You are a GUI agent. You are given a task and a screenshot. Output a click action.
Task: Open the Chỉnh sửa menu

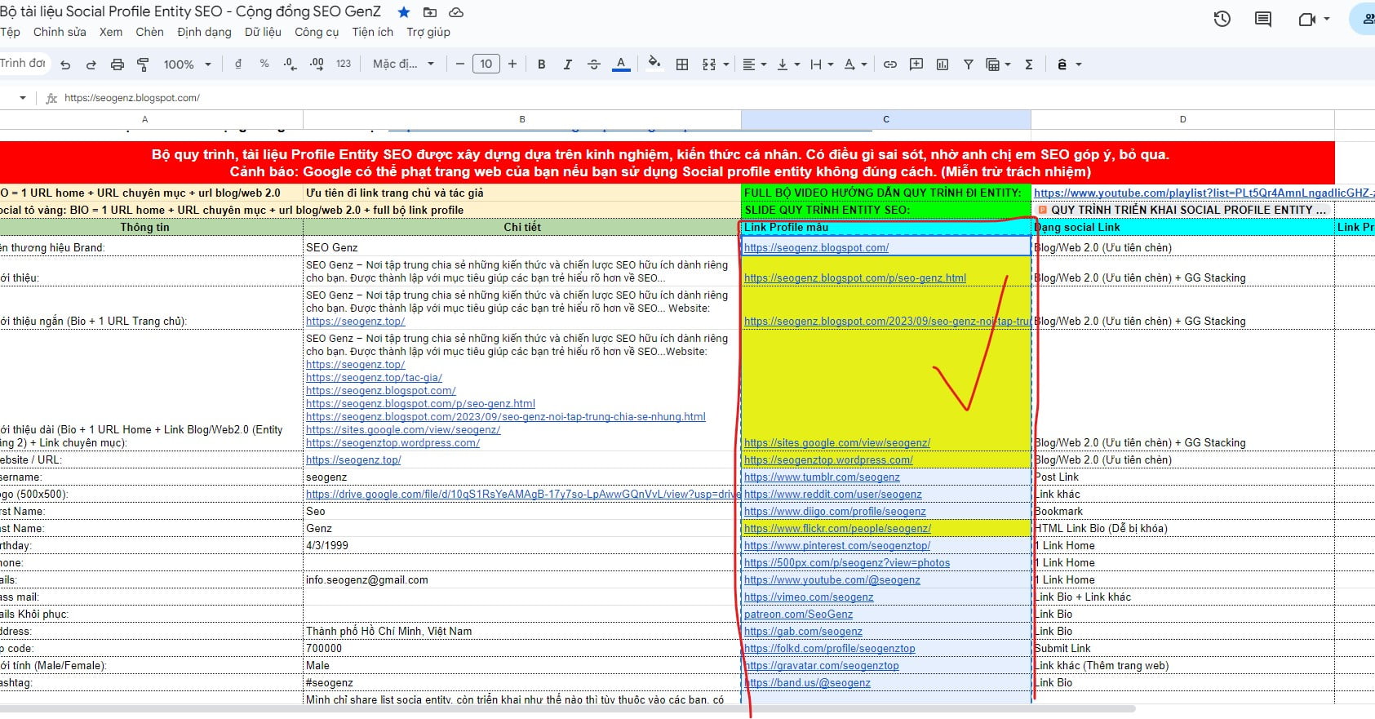[60, 32]
